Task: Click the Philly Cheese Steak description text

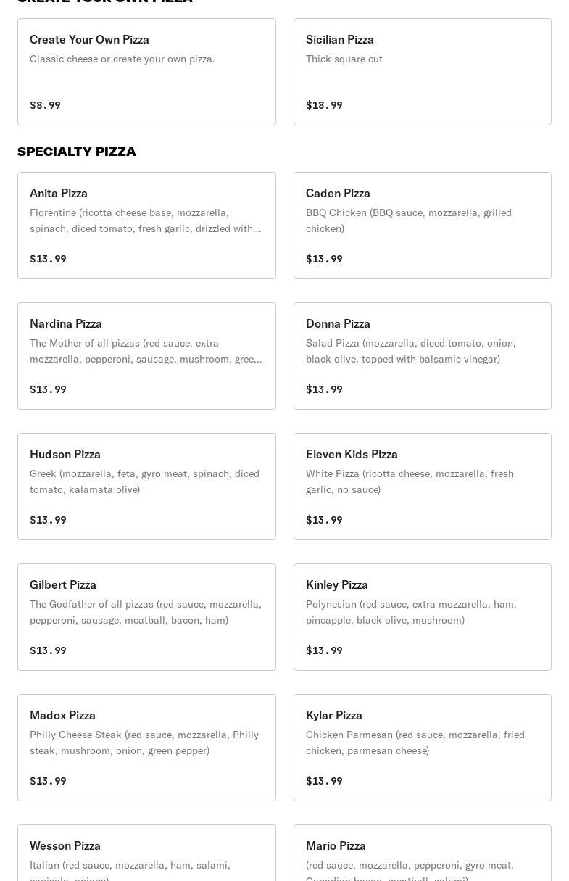Action: [x=144, y=743]
